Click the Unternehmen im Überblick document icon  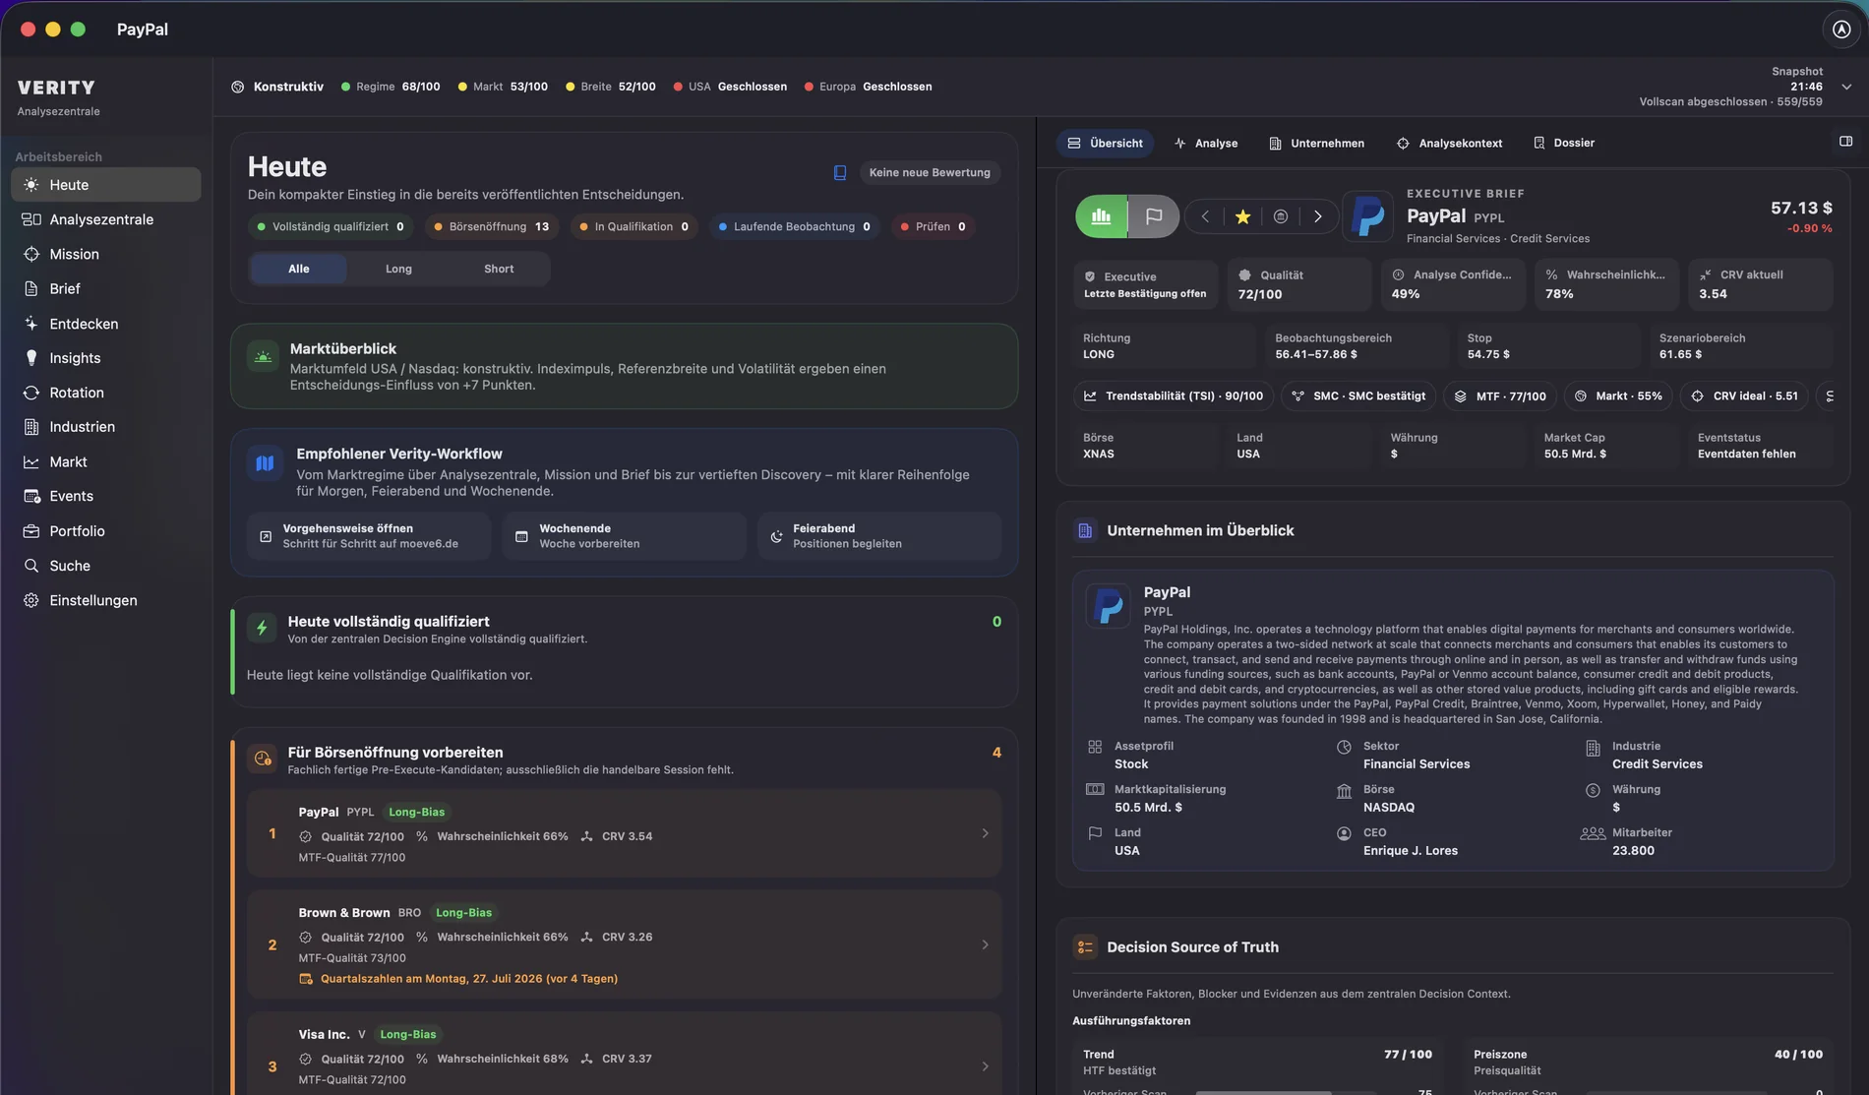(1085, 530)
